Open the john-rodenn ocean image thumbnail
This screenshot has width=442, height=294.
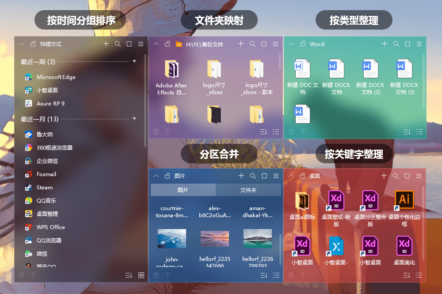tap(171, 238)
